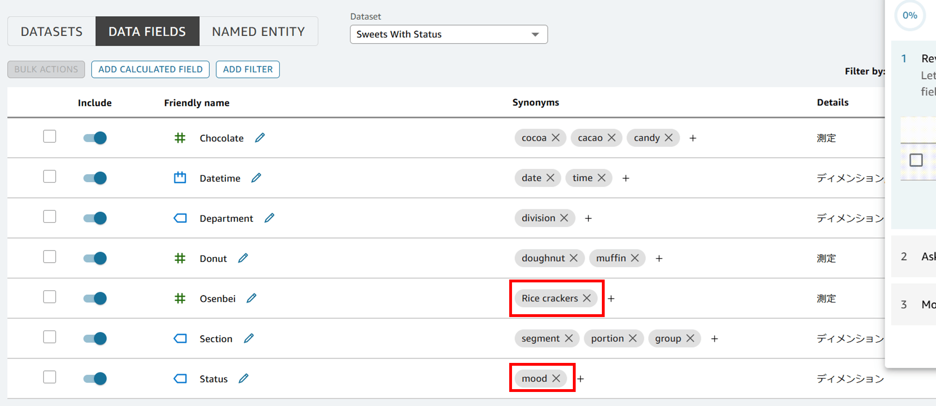Click the pencil icon next to Section
The width and height of the screenshot is (936, 406).
click(249, 338)
